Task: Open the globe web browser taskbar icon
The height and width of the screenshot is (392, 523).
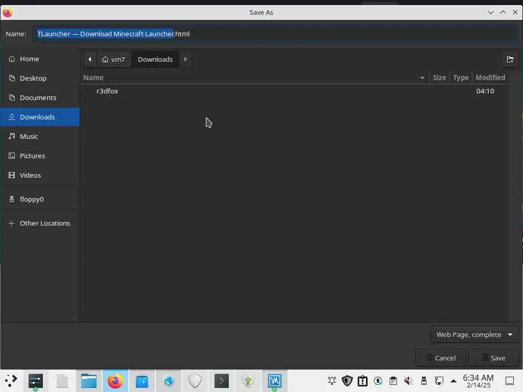Action: tap(169, 381)
